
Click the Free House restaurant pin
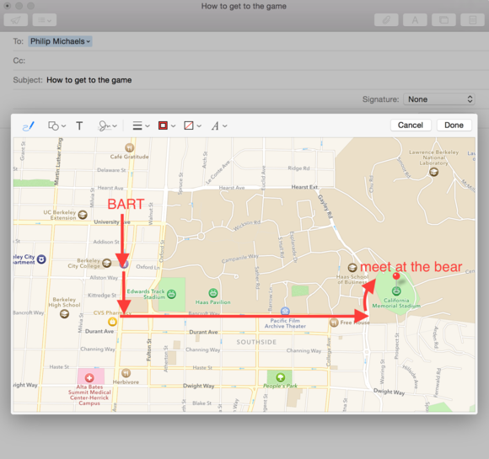point(334,323)
